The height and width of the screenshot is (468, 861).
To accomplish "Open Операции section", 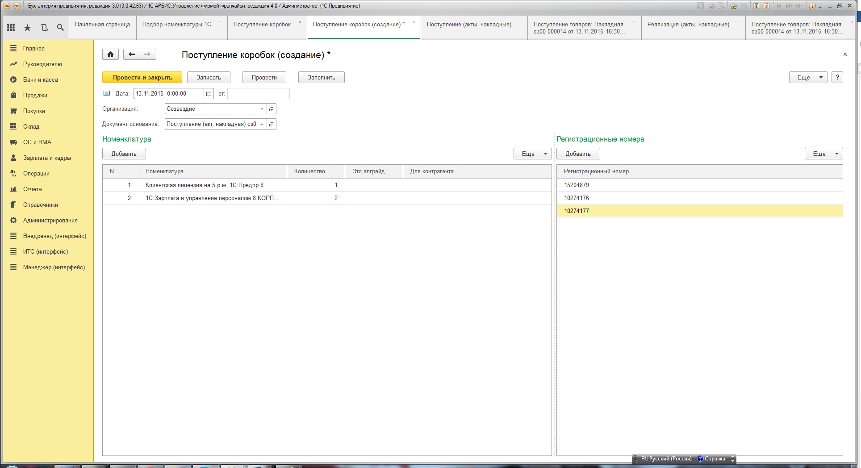I will pos(36,174).
